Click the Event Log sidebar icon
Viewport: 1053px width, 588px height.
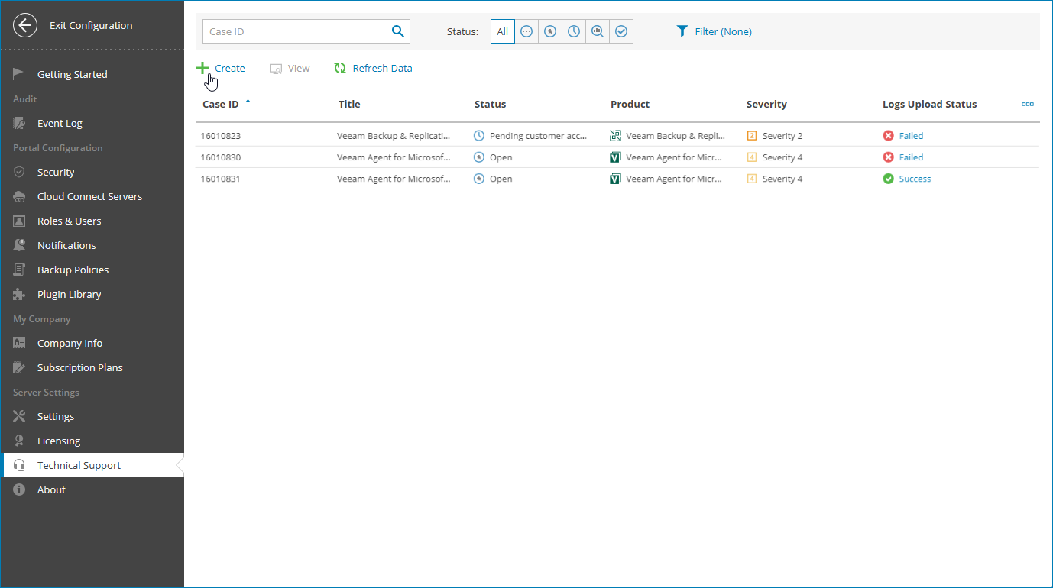[x=19, y=123]
